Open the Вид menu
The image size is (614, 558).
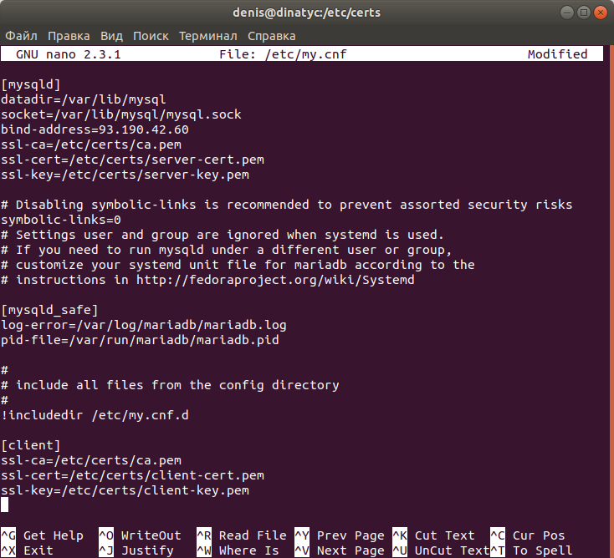coord(111,36)
